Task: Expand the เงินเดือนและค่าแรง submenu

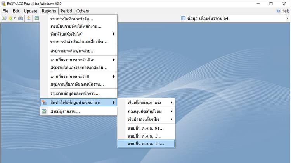Action: point(146,103)
